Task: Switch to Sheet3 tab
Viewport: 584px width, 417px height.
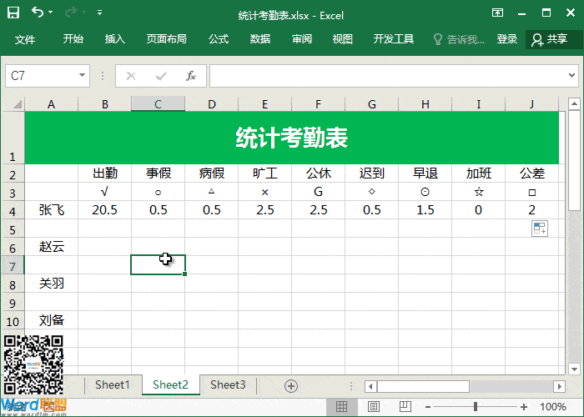Action: [228, 384]
